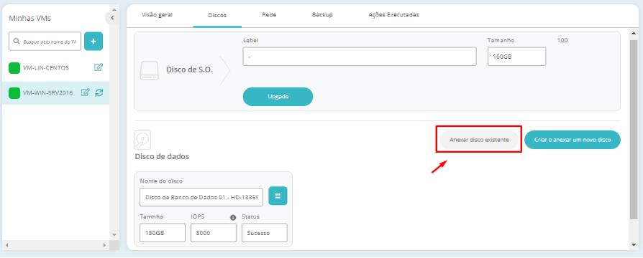Click the sidebar horizontal scroll right arrow
The height and width of the screenshot is (258, 643).
[104, 245]
